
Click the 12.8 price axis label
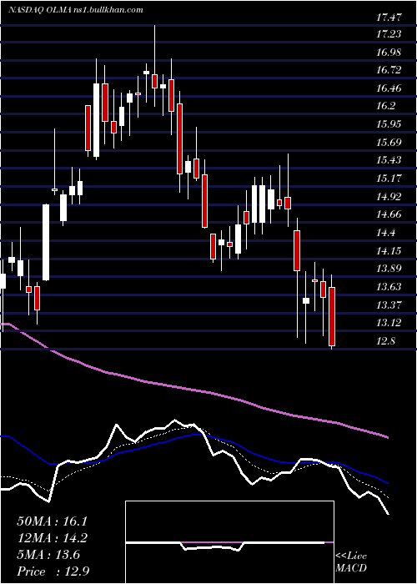pos(386,340)
